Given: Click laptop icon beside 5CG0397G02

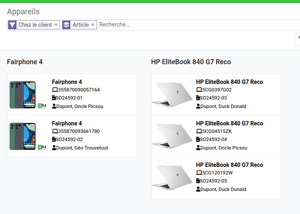Looking at the screenshot, I should pyautogui.click(x=199, y=89).
